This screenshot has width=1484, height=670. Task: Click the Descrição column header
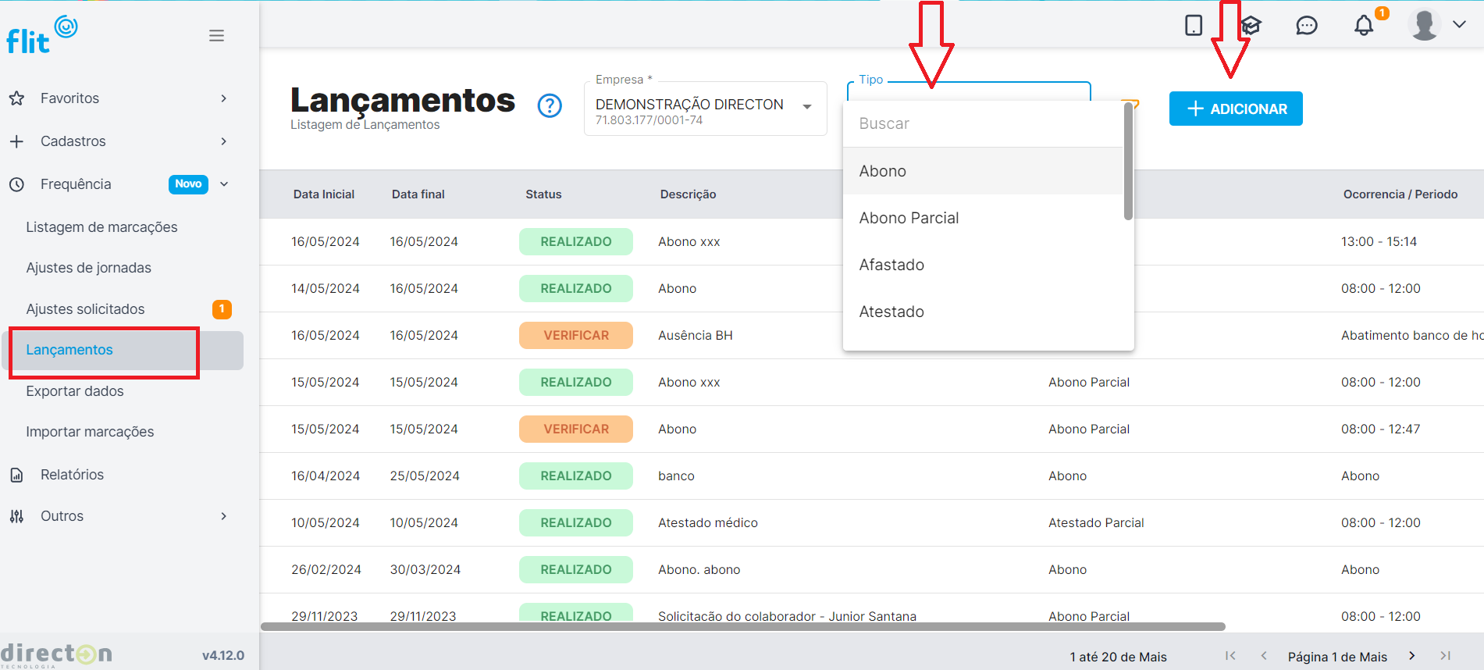(688, 194)
